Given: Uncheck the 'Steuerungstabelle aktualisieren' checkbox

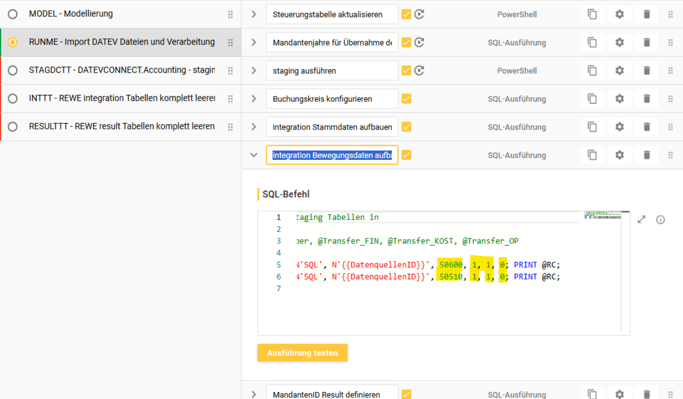Looking at the screenshot, I should point(407,15).
